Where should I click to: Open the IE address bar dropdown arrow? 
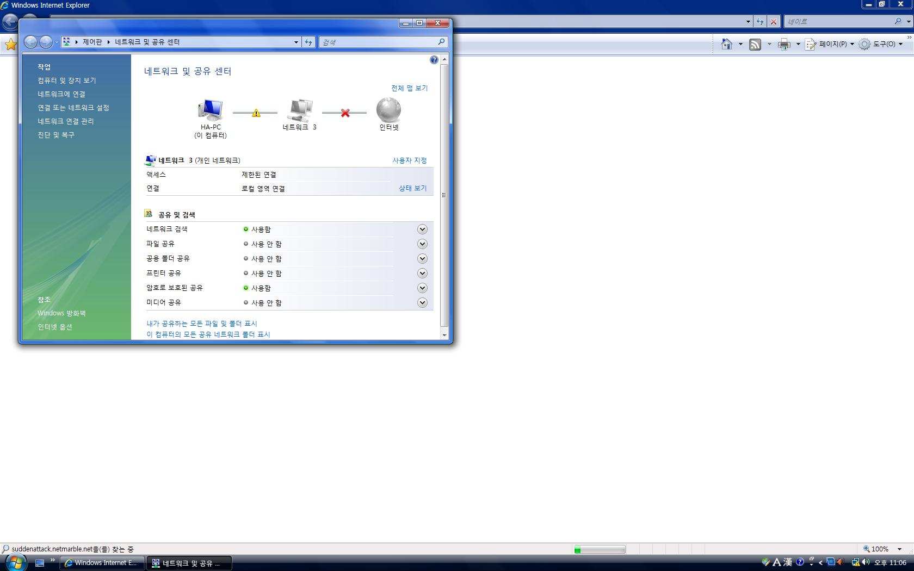tap(748, 22)
